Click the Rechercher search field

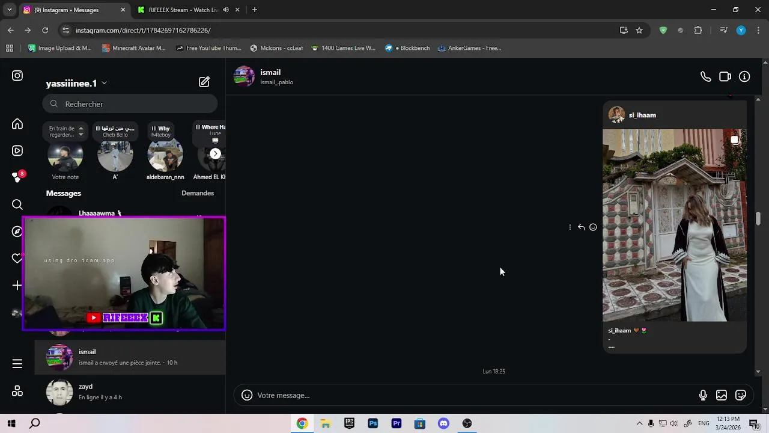coord(130,104)
